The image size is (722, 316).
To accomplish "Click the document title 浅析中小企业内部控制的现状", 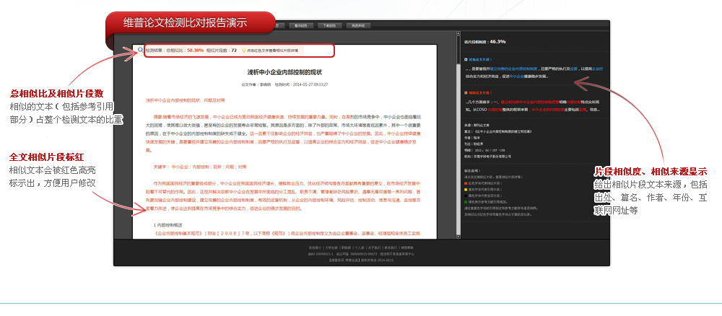I will click(x=284, y=72).
